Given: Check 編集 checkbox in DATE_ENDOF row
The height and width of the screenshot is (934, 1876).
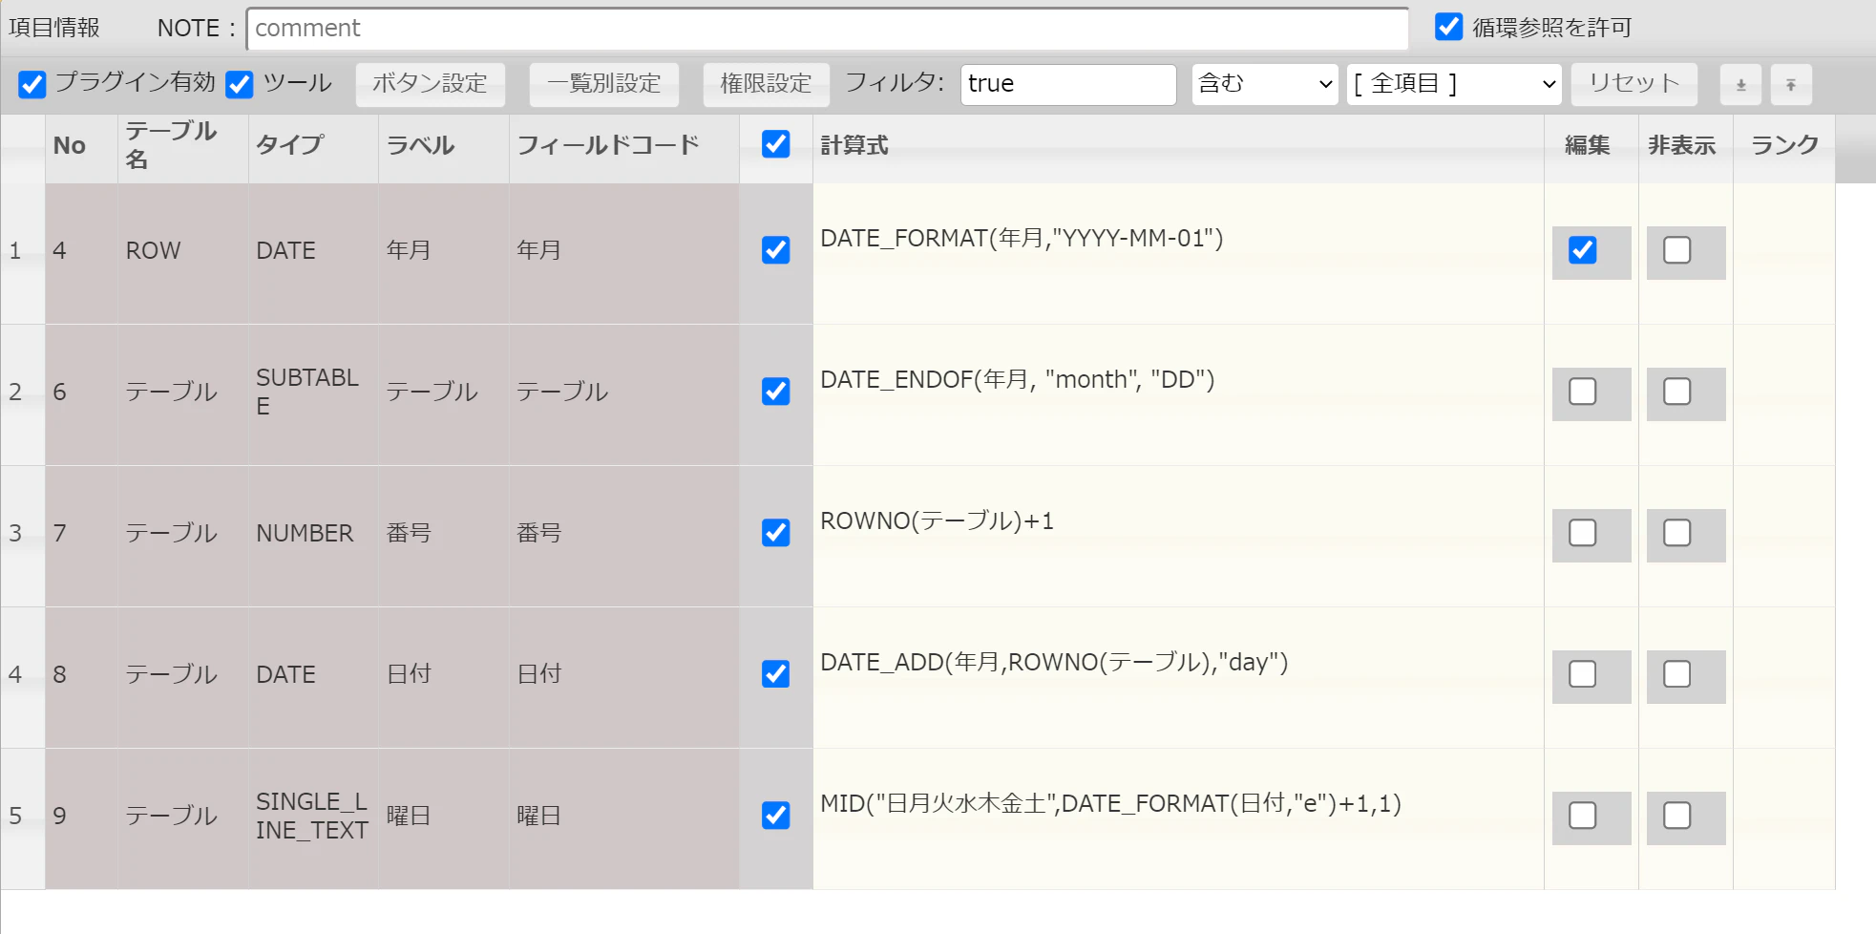Looking at the screenshot, I should click(1582, 392).
